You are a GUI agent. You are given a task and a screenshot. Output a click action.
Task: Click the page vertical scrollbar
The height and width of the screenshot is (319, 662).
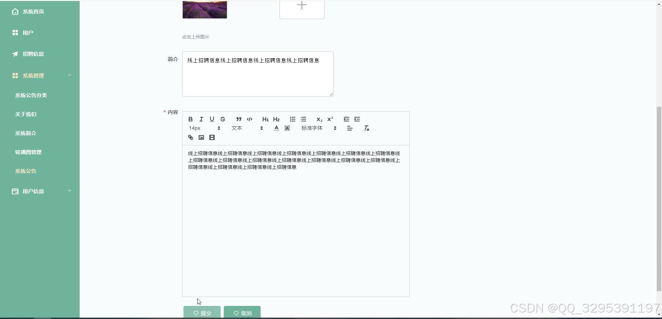coord(659,199)
